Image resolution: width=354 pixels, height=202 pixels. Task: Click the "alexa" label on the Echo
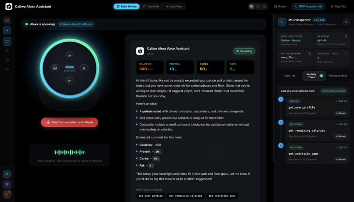(69, 67)
